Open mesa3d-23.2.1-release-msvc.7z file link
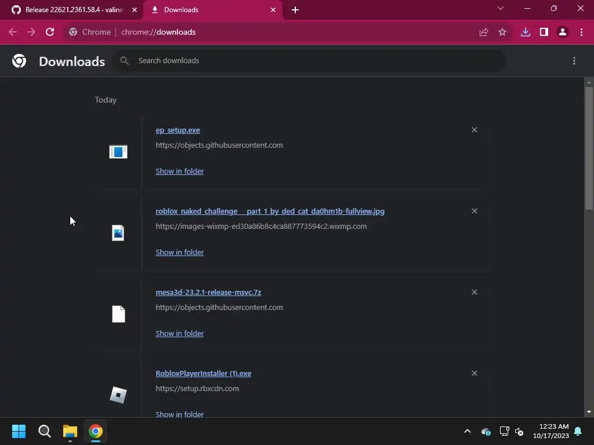The width and height of the screenshot is (594, 445). tap(208, 292)
